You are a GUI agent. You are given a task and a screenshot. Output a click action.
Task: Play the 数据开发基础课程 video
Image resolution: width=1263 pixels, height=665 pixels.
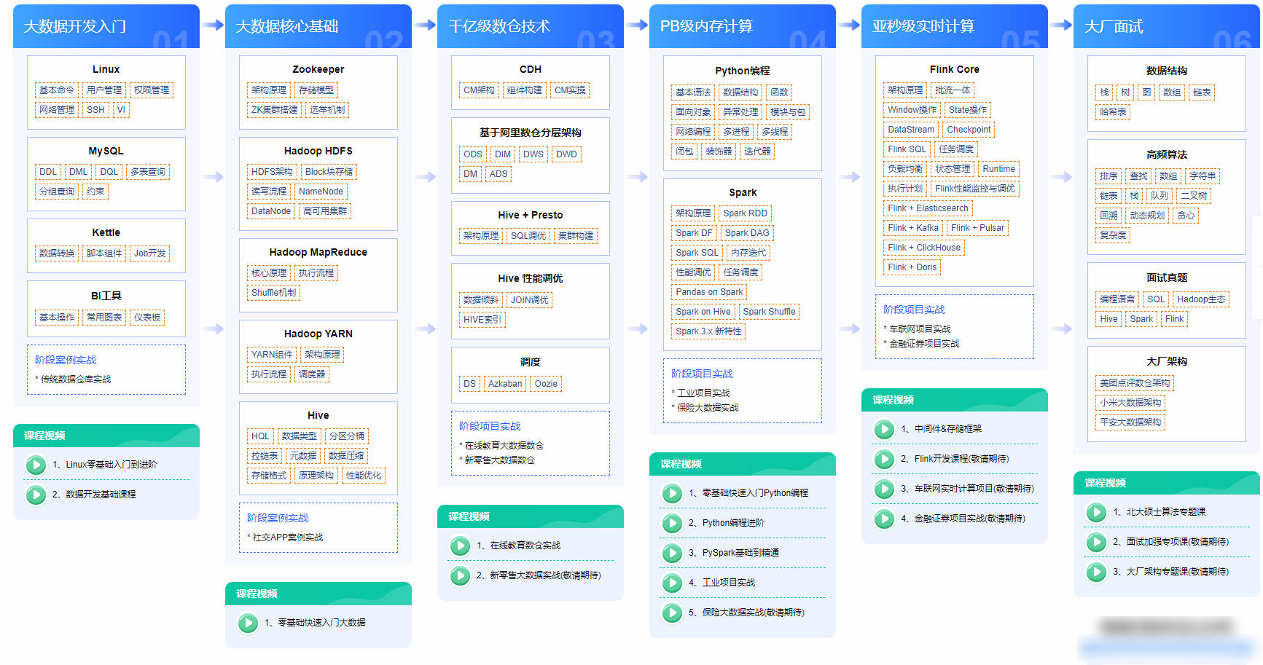(x=35, y=495)
